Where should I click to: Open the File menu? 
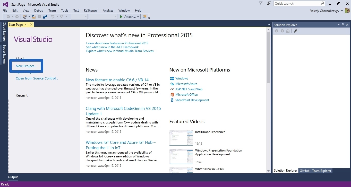[x=5, y=11]
